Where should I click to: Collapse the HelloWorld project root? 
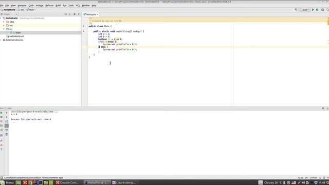[1, 18]
